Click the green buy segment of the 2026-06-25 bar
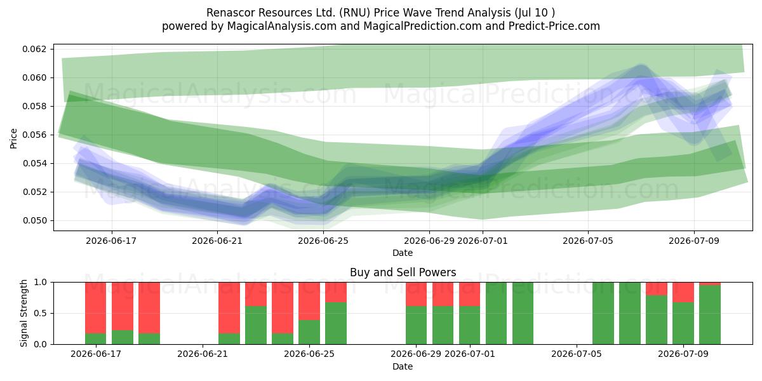This screenshot has width=762, height=381. (309, 332)
